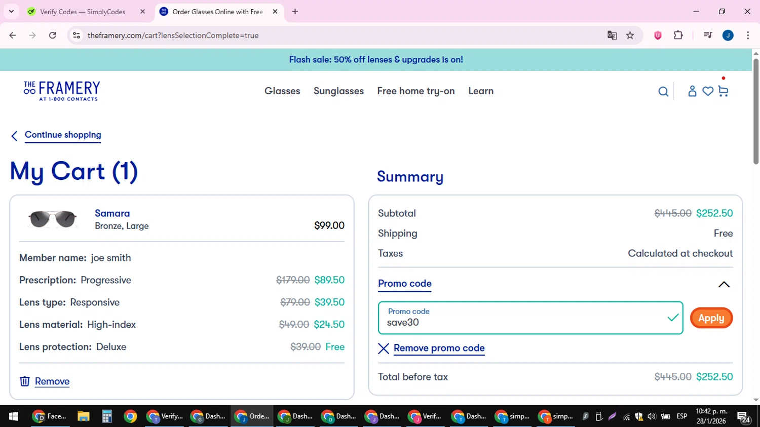Image resolution: width=760 pixels, height=427 pixels.
Task: Click the browser forward arrow
Action: [32, 35]
